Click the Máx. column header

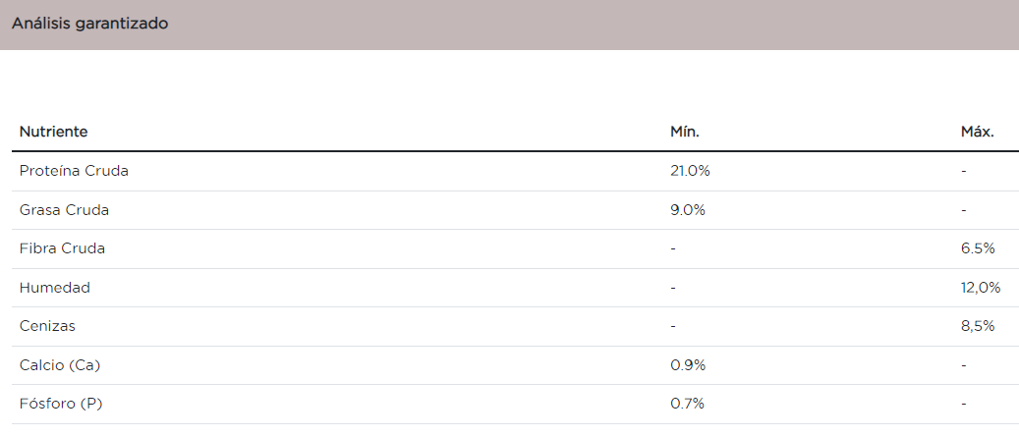click(977, 132)
